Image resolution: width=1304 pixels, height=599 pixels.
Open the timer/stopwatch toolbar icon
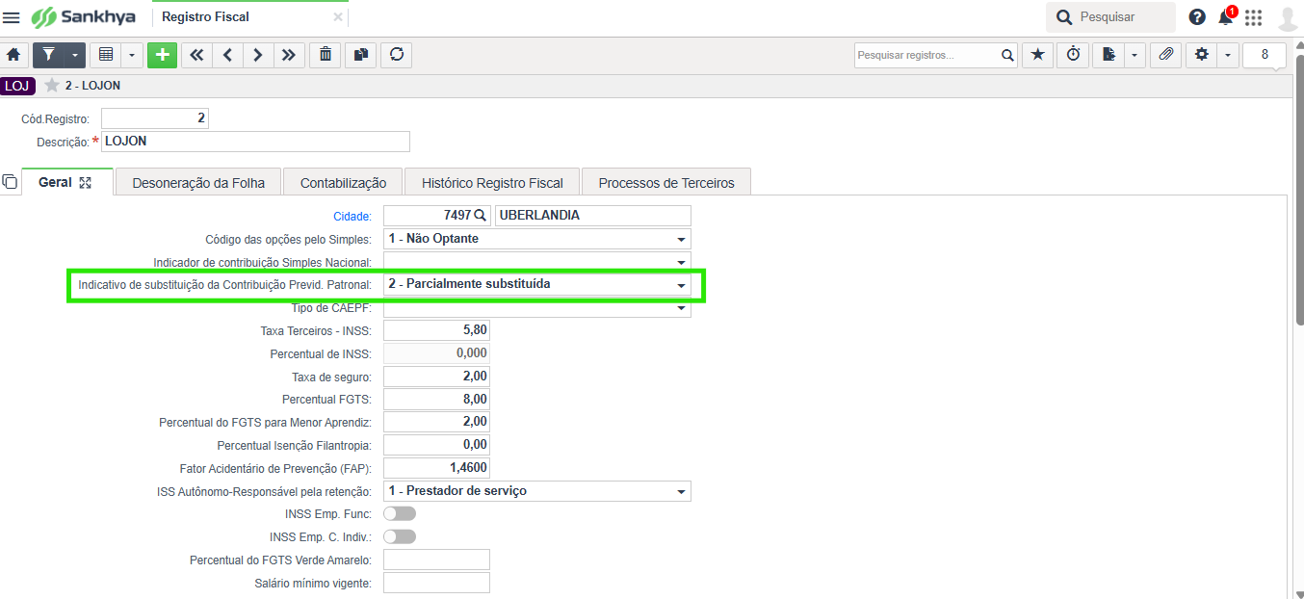point(1073,55)
